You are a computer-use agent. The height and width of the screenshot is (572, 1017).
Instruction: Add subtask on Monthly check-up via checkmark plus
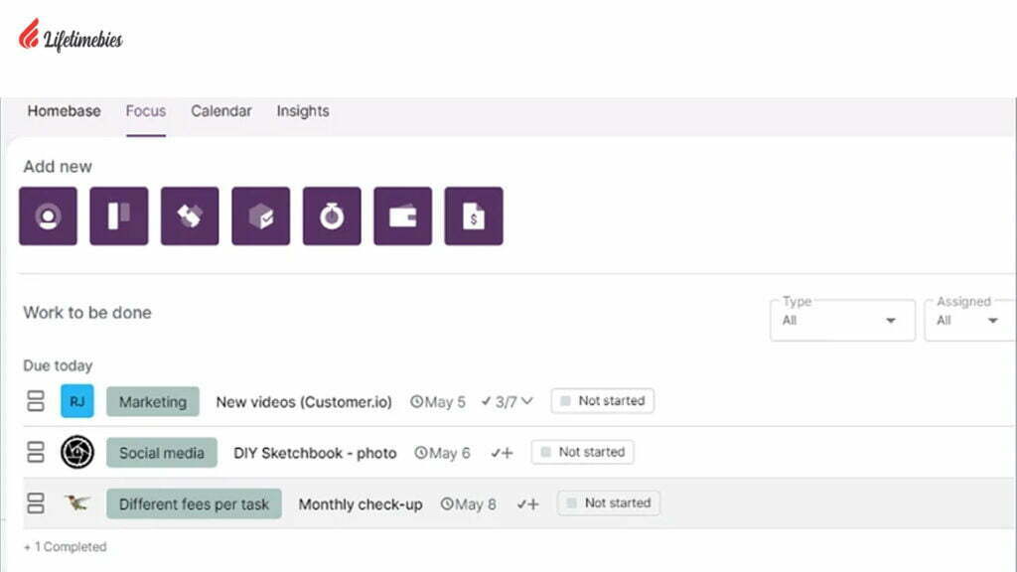pyautogui.click(x=528, y=503)
